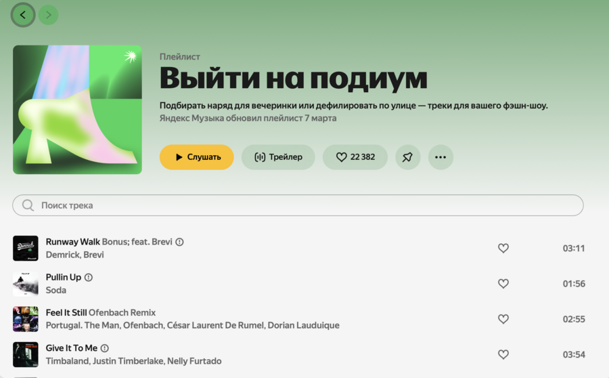Viewport: 609px width, 378px height.
Task: Go back with the left arrow button
Action: click(23, 15)
